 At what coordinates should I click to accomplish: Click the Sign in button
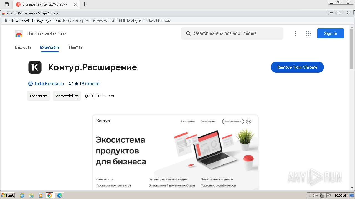(x=331, y=33)
